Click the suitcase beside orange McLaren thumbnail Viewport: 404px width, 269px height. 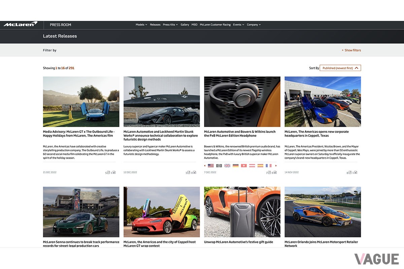(242, 212)
